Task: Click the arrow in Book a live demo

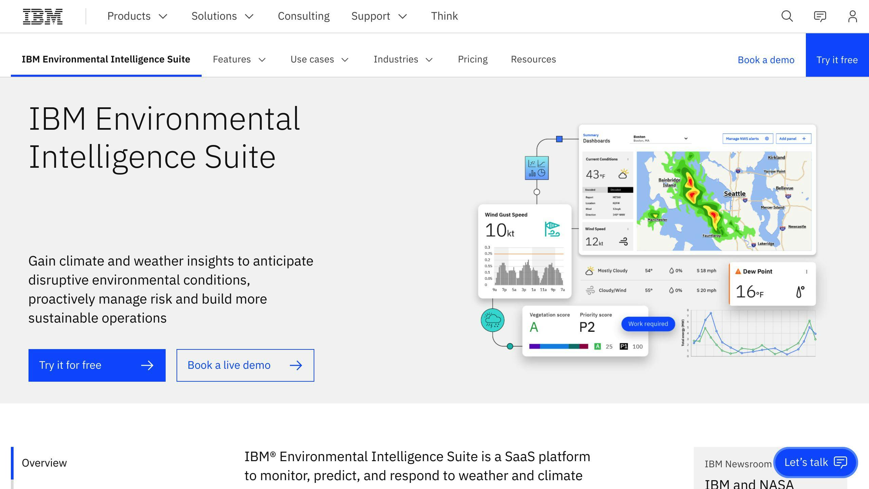Action: point(296,365)
